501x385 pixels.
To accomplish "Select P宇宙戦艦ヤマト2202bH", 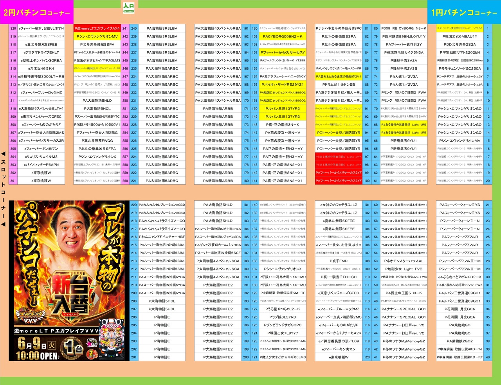I will (460, 52).
